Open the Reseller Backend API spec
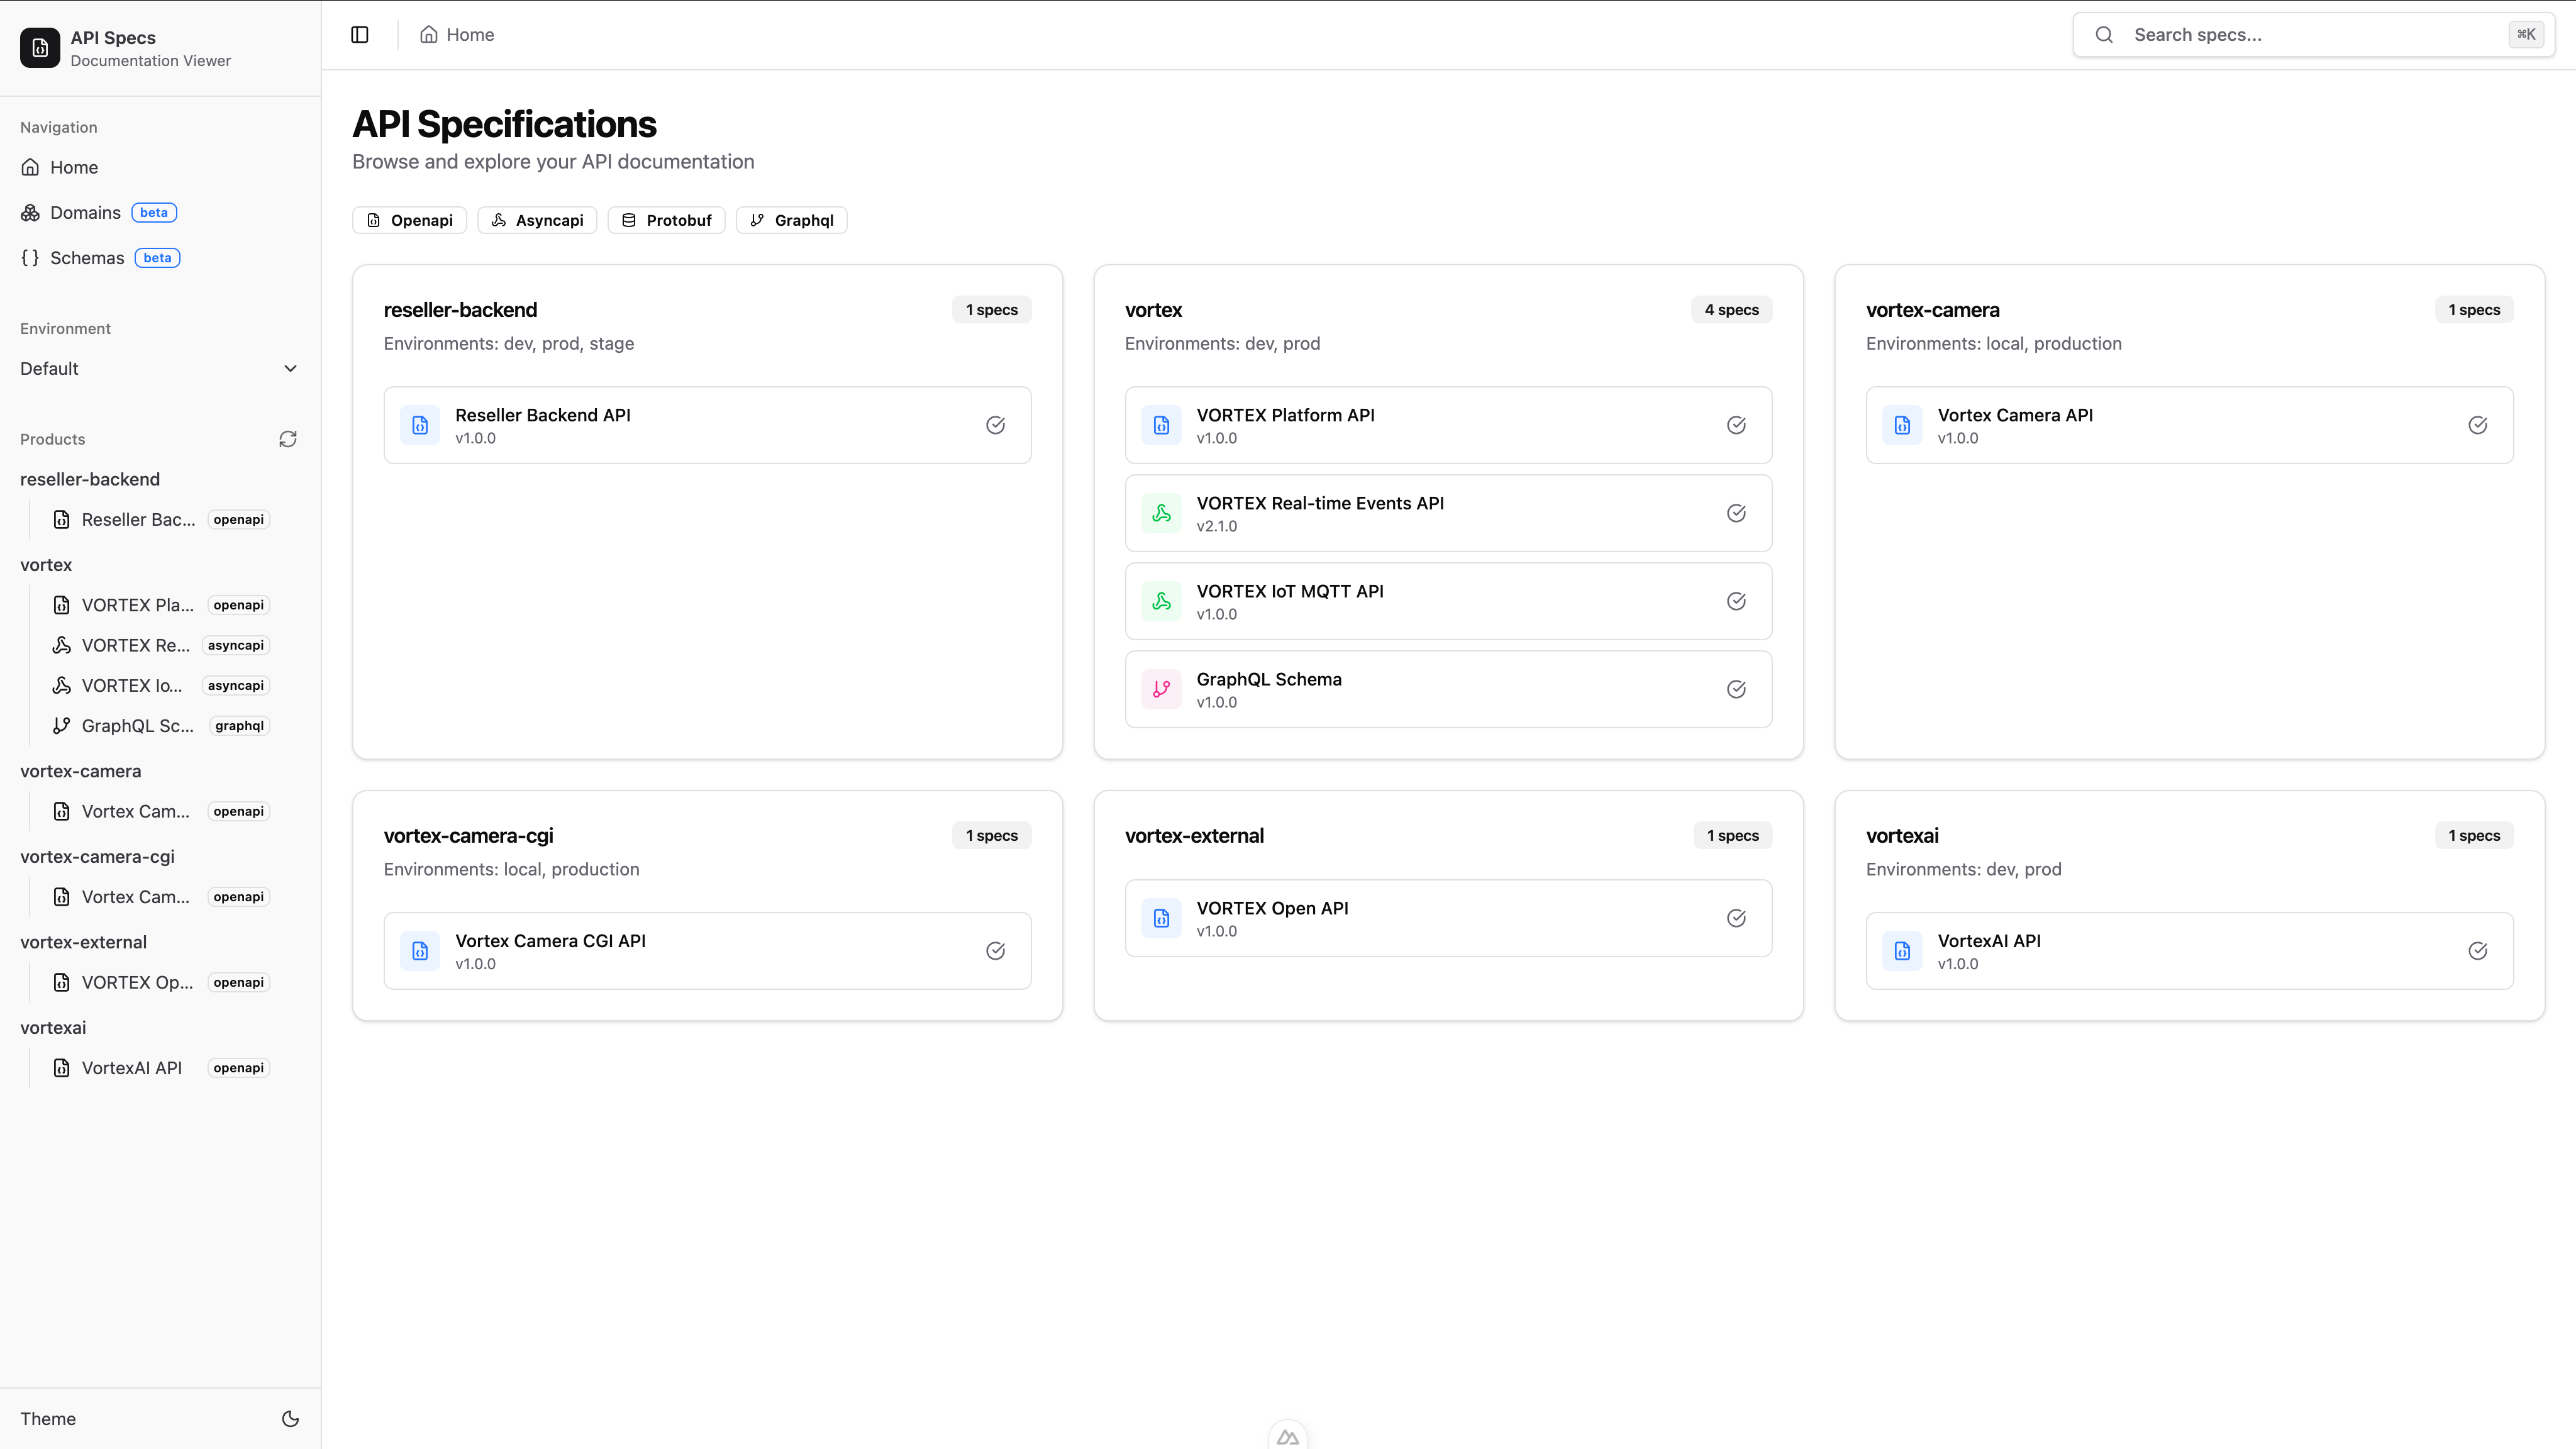 pos(707,424)
